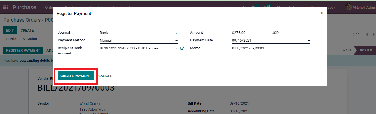This screenshot has width=376, height=114.
Task: Cancel the payment registration
Action: pyautogui.click(x=105, y=76)
